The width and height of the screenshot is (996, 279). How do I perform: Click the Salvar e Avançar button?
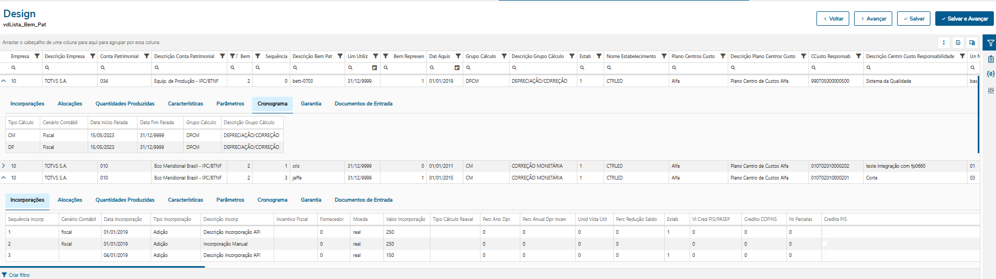964,19
